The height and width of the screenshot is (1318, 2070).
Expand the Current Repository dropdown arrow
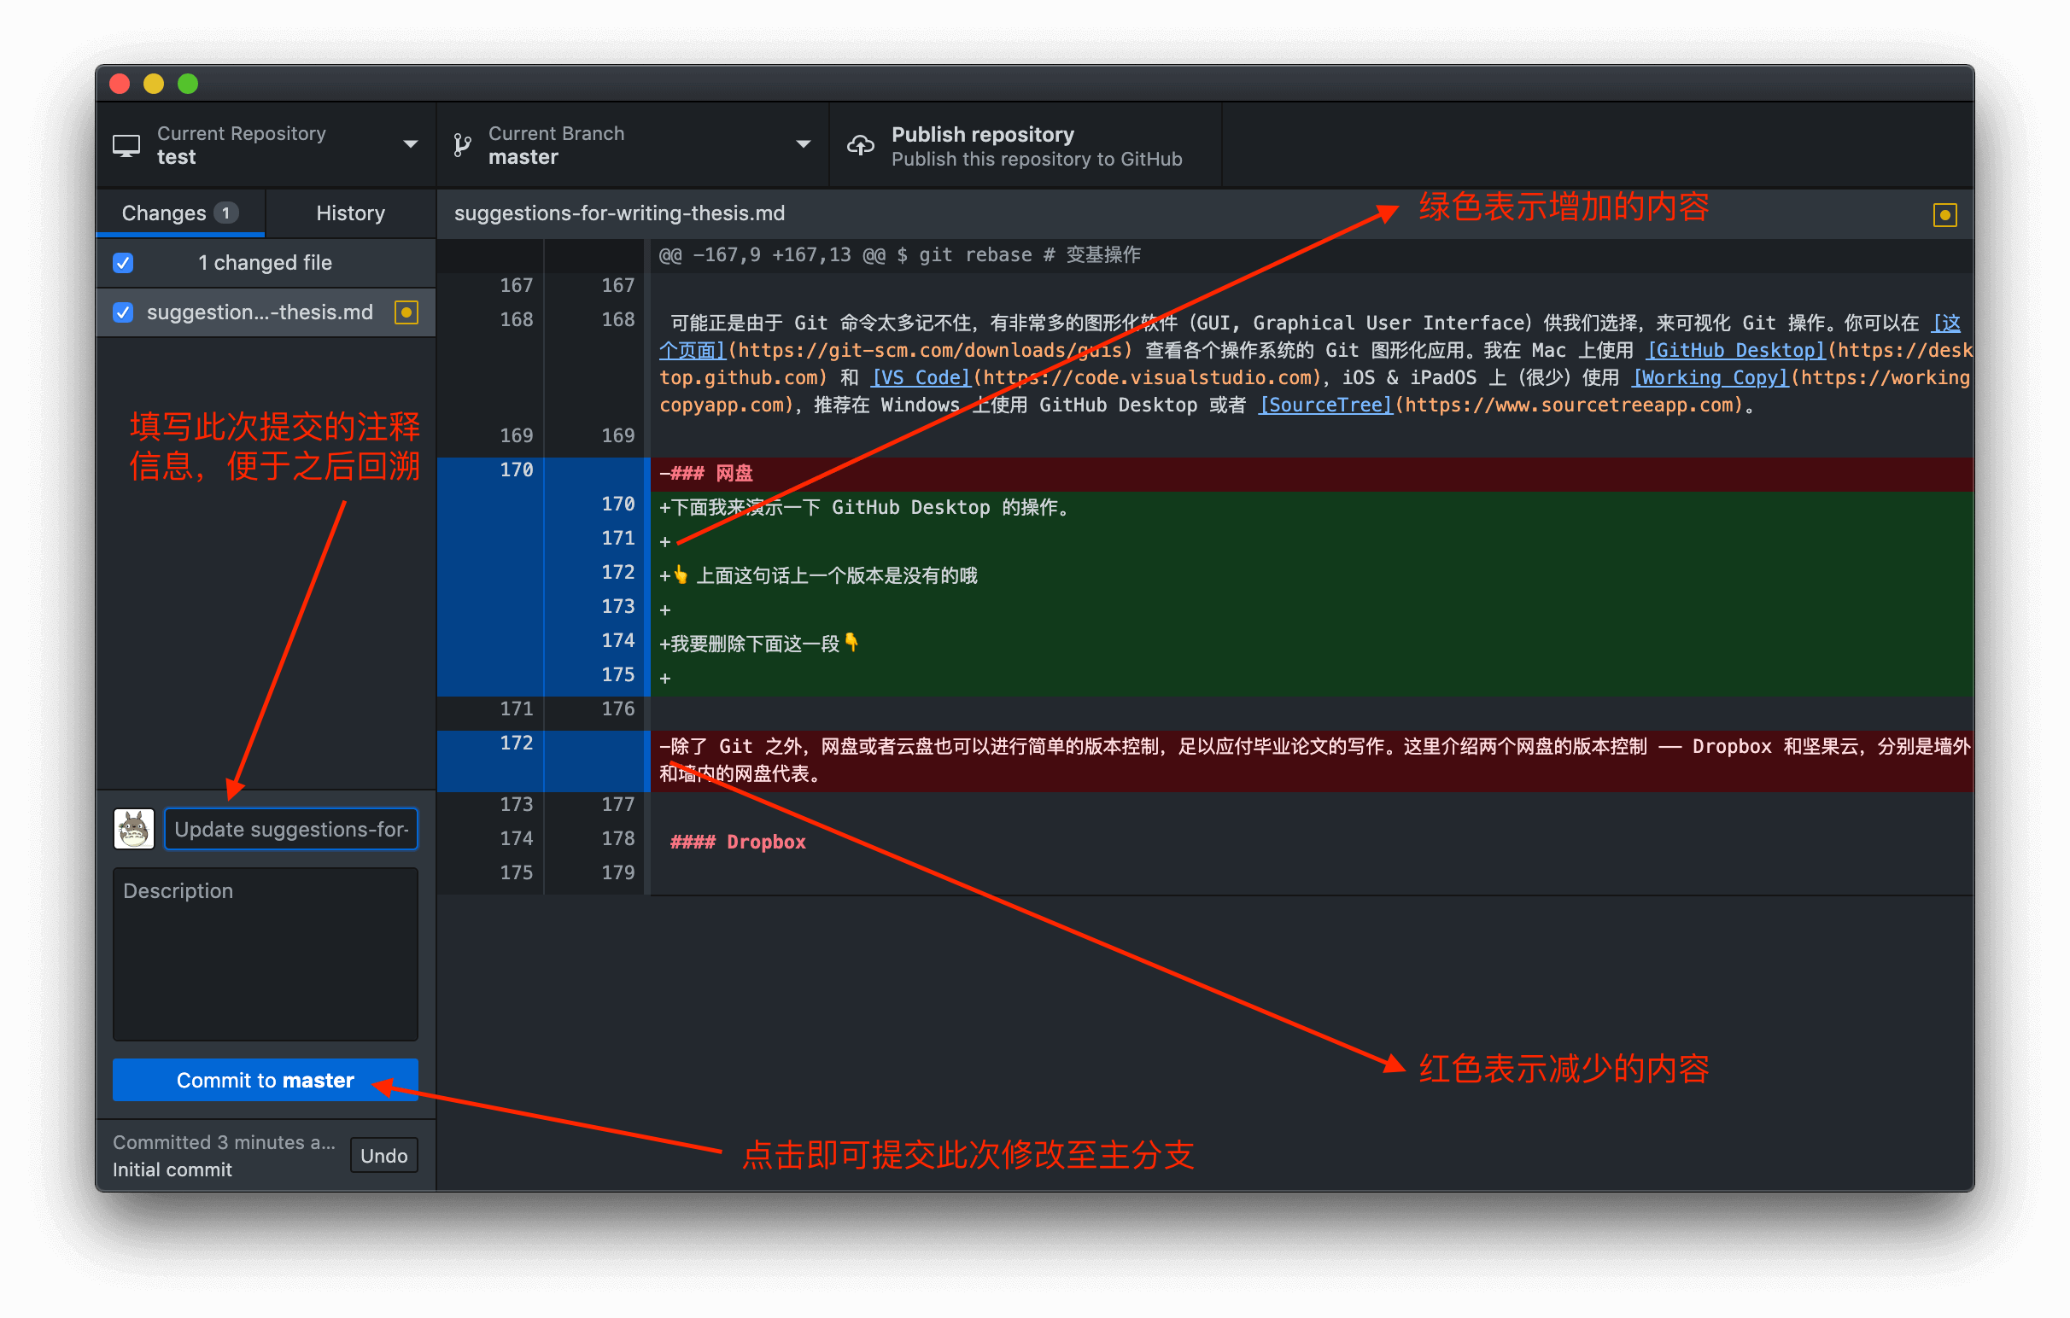(411, 144)
